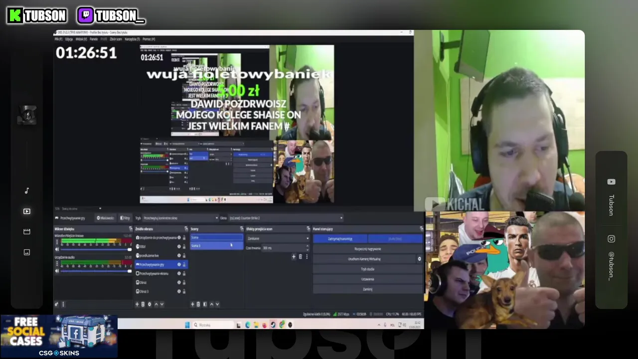Remove selected source with the trash icon
The width and height of the screenshot is (638, 359).
coord(143,304)
